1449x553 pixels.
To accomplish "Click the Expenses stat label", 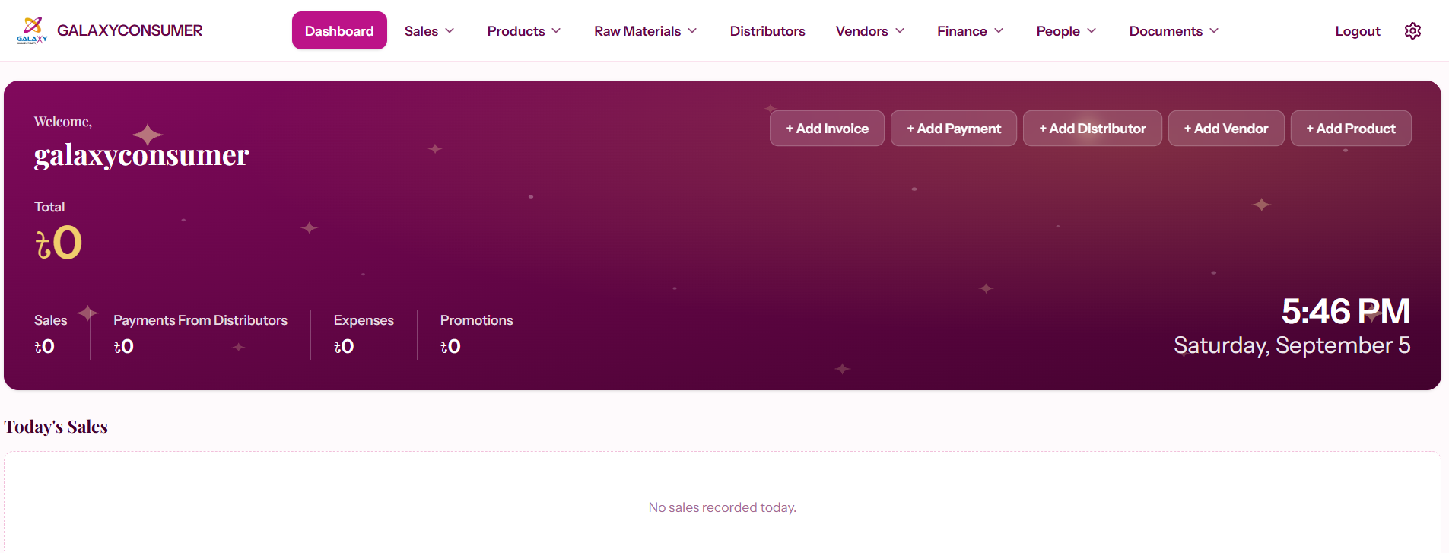I will coord(364,320).
